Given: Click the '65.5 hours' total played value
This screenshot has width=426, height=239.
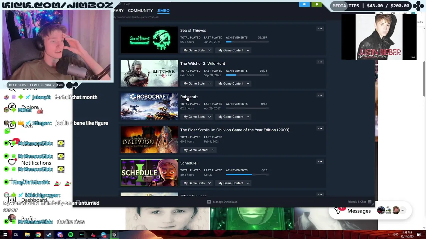Looking at the screenshot, I should [187, 42].
